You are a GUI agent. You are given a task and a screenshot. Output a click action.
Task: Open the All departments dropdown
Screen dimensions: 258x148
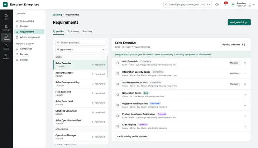(x=81, y=49)
